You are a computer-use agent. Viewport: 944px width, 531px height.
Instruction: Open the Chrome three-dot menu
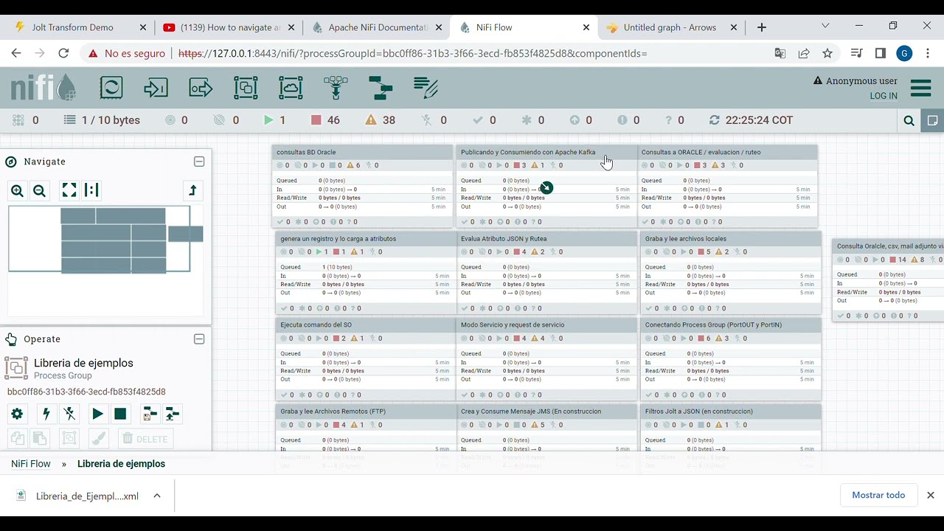(x=928, y=53)
